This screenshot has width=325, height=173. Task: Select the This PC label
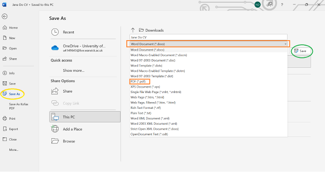(69, 117)
